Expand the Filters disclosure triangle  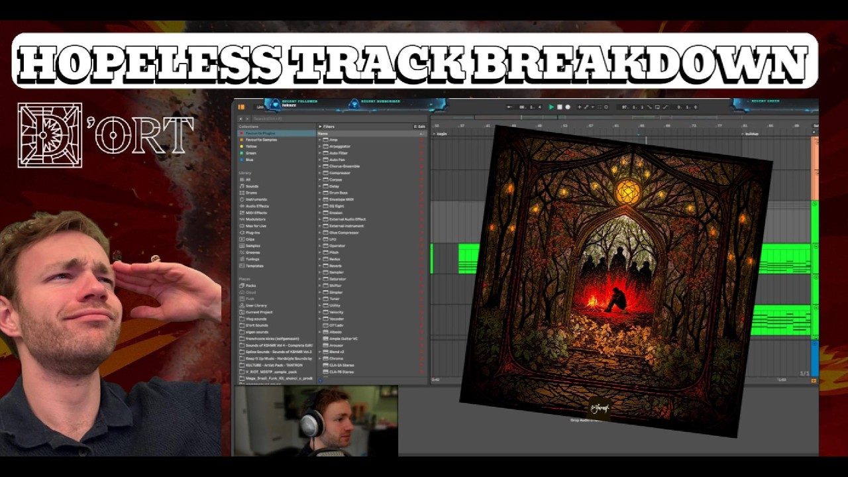pos(321,126)
